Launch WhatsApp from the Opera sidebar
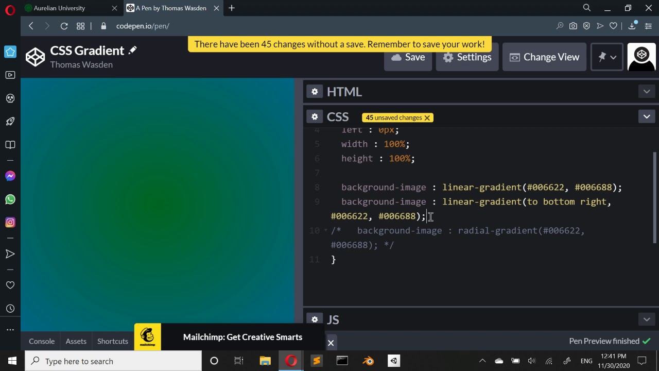This screenshot has width=659, height=371. click(10, 199)
